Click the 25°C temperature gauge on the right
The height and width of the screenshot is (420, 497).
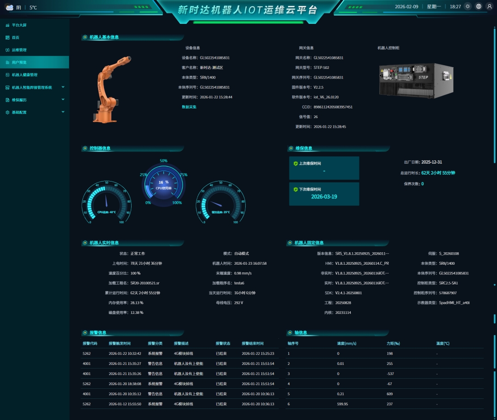tap(220, 202)
